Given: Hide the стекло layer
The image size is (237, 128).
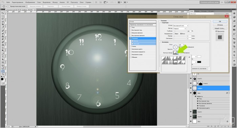Looking at the screenshot, I should point(191,83).
